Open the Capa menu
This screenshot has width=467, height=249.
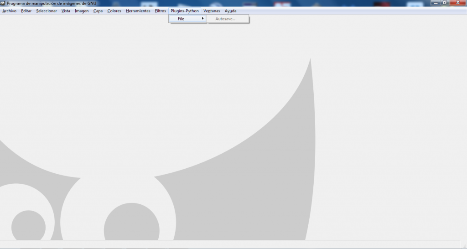[98, 11]
